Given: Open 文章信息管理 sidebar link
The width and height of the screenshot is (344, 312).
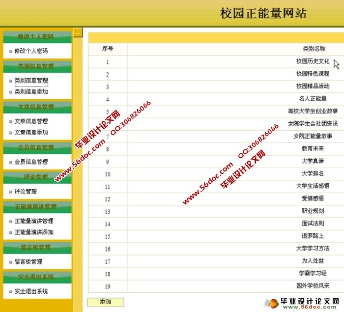Looking at the screenshot, I should click(31, 121).
